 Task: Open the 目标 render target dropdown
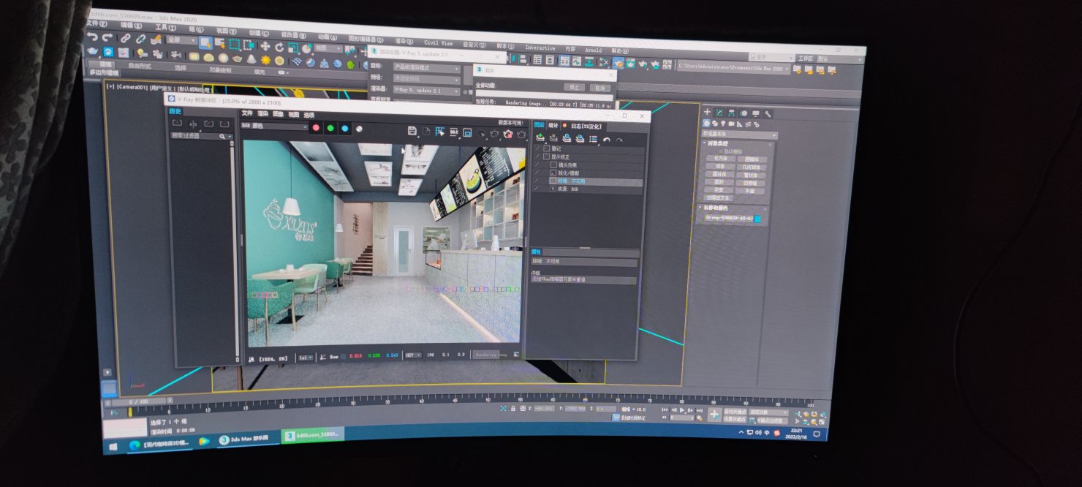click(x=426, y=67)
